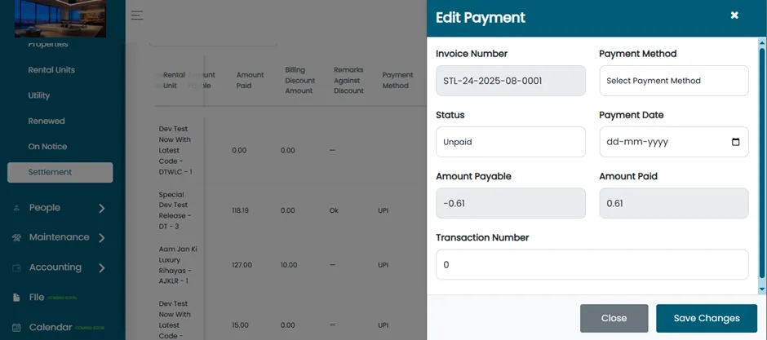
Task: Focus the Payment Date field
Action: click(x=673, y=142)
